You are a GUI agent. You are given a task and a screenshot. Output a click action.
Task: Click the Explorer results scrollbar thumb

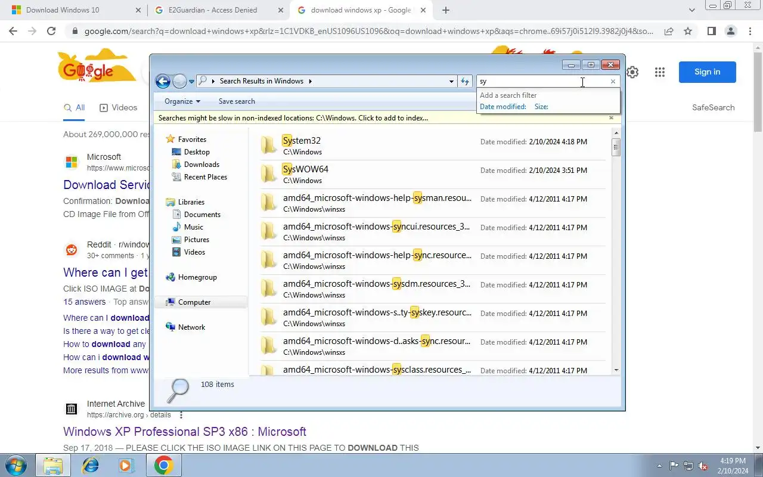pos(616,147)
